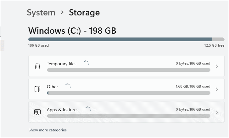The height and width of the screenshot is (138, 229).
Task: Expand Apps & features using its chevron arrow
Action: click(217, 112)
